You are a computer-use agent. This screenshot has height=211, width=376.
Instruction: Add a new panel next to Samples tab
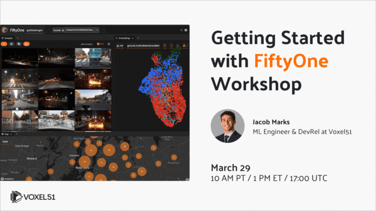(x=18, y=38)
